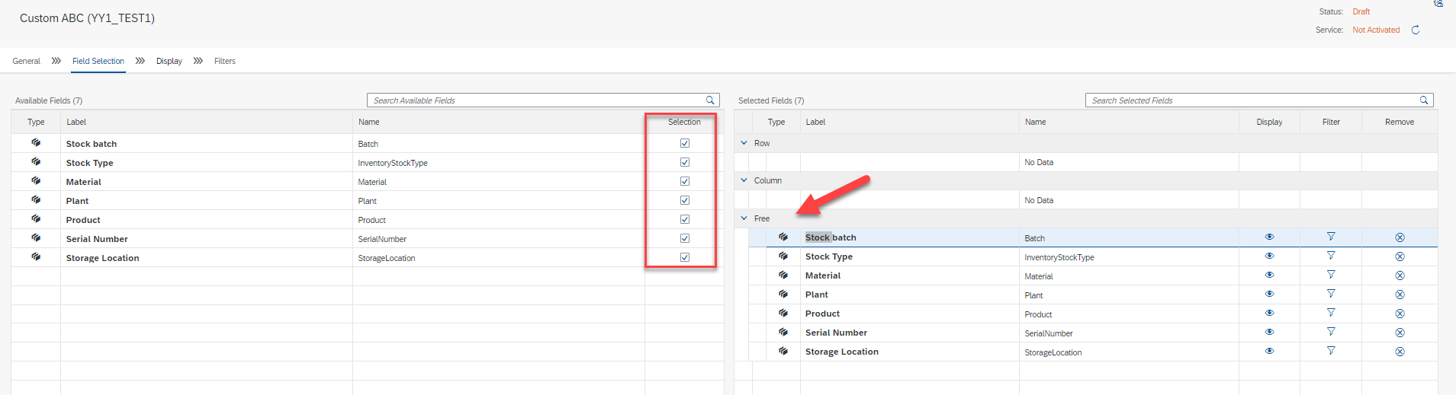
Task: Toggle display eye for selected Product
Action: pyautogui.click(x=1270, y=313)
